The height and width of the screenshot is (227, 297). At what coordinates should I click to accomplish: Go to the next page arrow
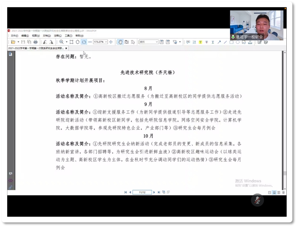154,192
